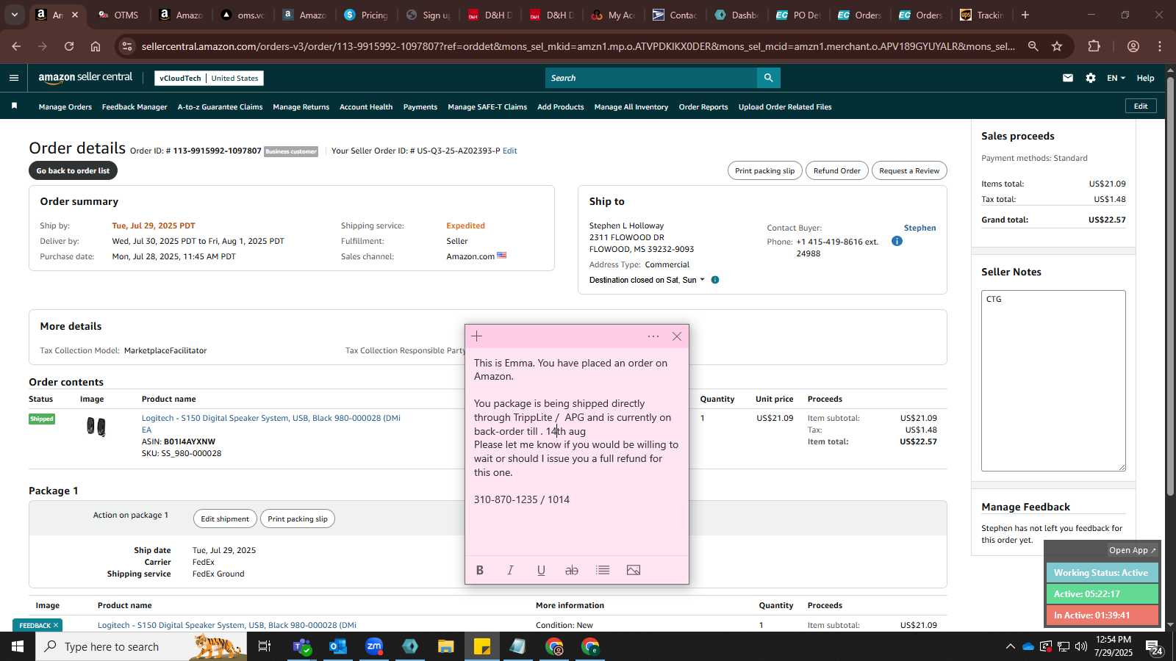
Task: Contact buyer Stephen link
Action: pos(919,228)
